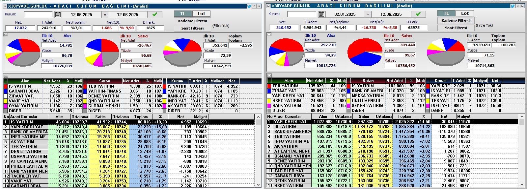Click the Satıcı pie chart in Net 310.452 window
The height and width of the screenshot is (189, 527).
(364, 52)
